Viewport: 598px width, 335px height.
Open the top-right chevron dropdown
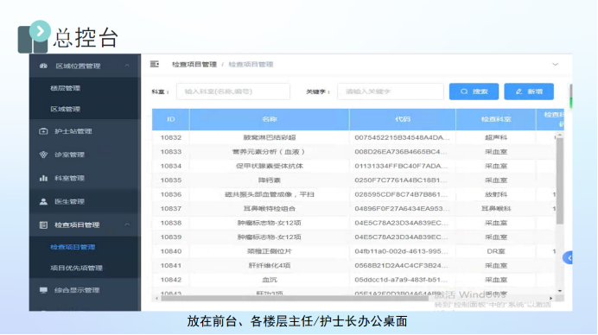coord(556,65)
